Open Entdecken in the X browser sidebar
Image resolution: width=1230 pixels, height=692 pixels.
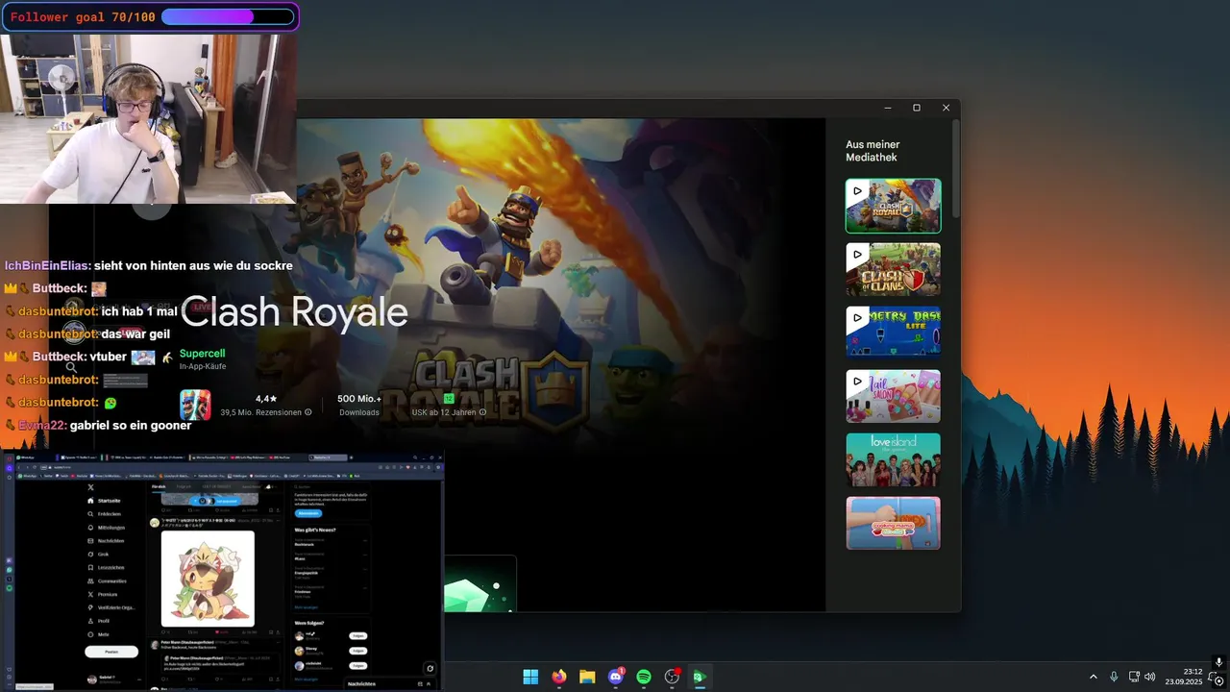click(x=104, y=514)
